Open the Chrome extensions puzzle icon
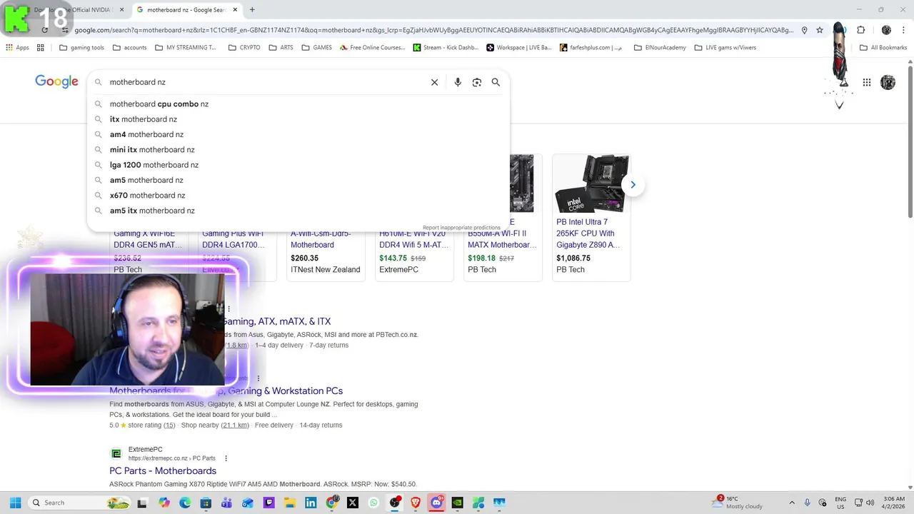 coord(860,30)
